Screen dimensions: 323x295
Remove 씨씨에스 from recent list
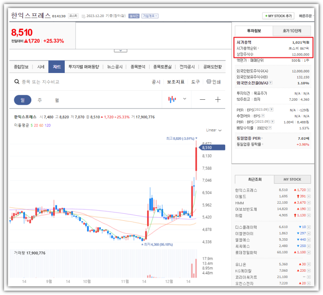pyautogui.click(x=309, y=246)
